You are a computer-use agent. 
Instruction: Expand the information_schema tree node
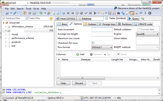6,27
